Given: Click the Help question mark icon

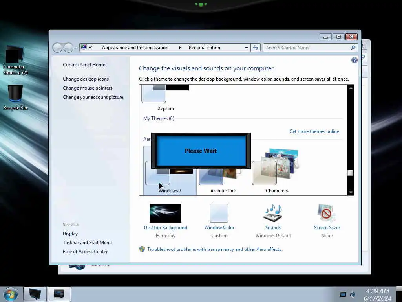Looking at the screenshot, I should [x=354, y=60].
